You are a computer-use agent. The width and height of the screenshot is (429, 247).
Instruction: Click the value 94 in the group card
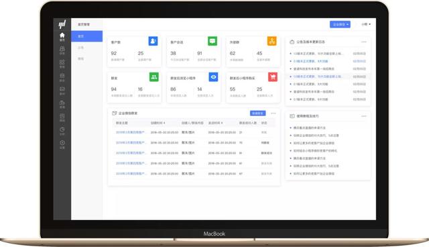click(x=114, y=89)
